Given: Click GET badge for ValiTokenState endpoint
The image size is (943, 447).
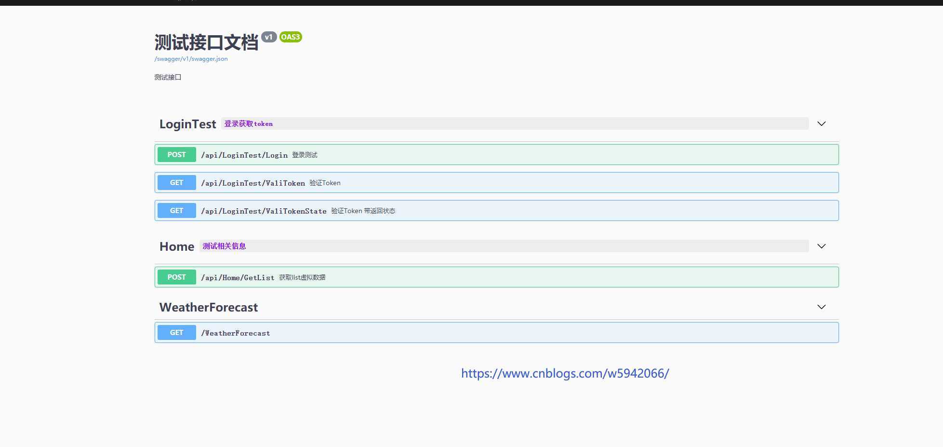Looking at the screenshot, I should pyautogui.click(x=176, y=211).
